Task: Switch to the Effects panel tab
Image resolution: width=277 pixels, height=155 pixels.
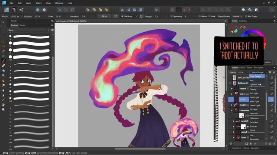Action: [x=242, y=68]
